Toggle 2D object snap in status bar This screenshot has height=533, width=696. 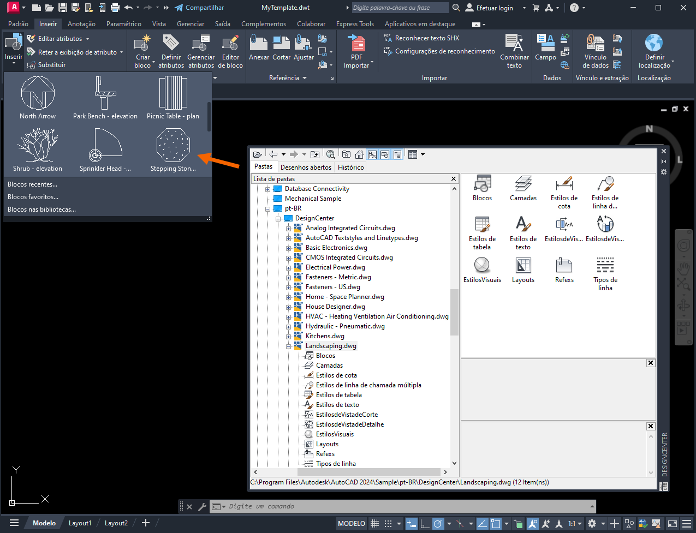(496, 523)
